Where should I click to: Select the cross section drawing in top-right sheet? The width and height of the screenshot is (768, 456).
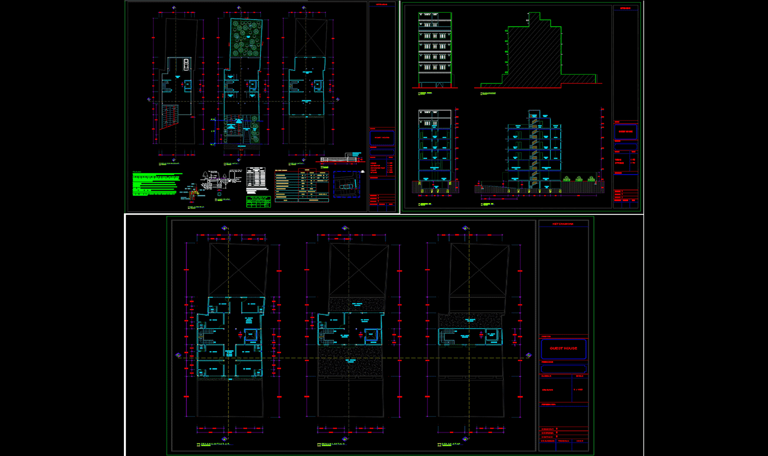[x=436, y=152]
